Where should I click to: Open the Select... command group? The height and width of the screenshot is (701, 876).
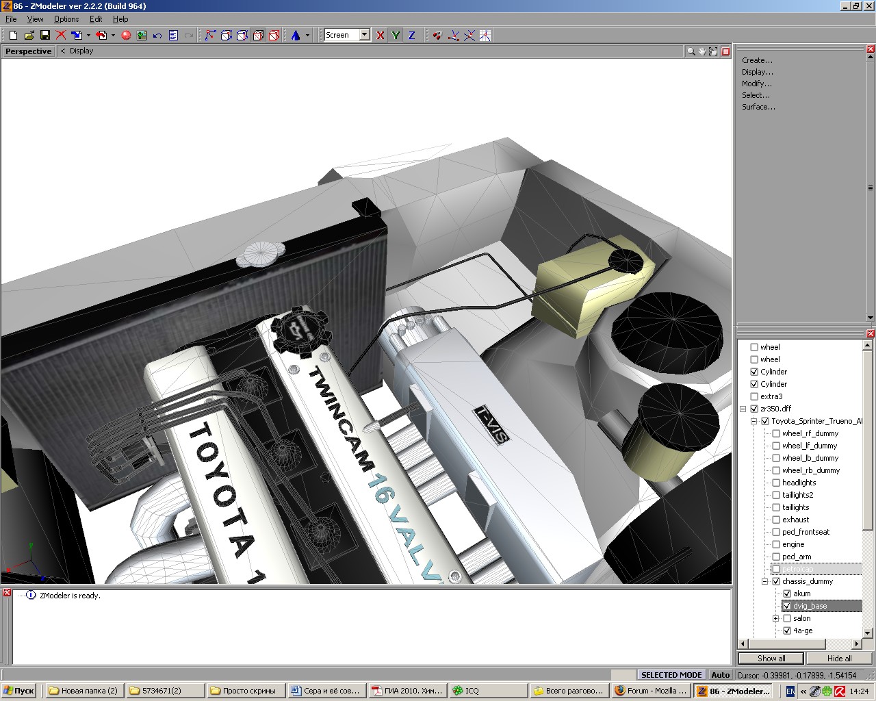pyautogui.click(x=756, y=95)
